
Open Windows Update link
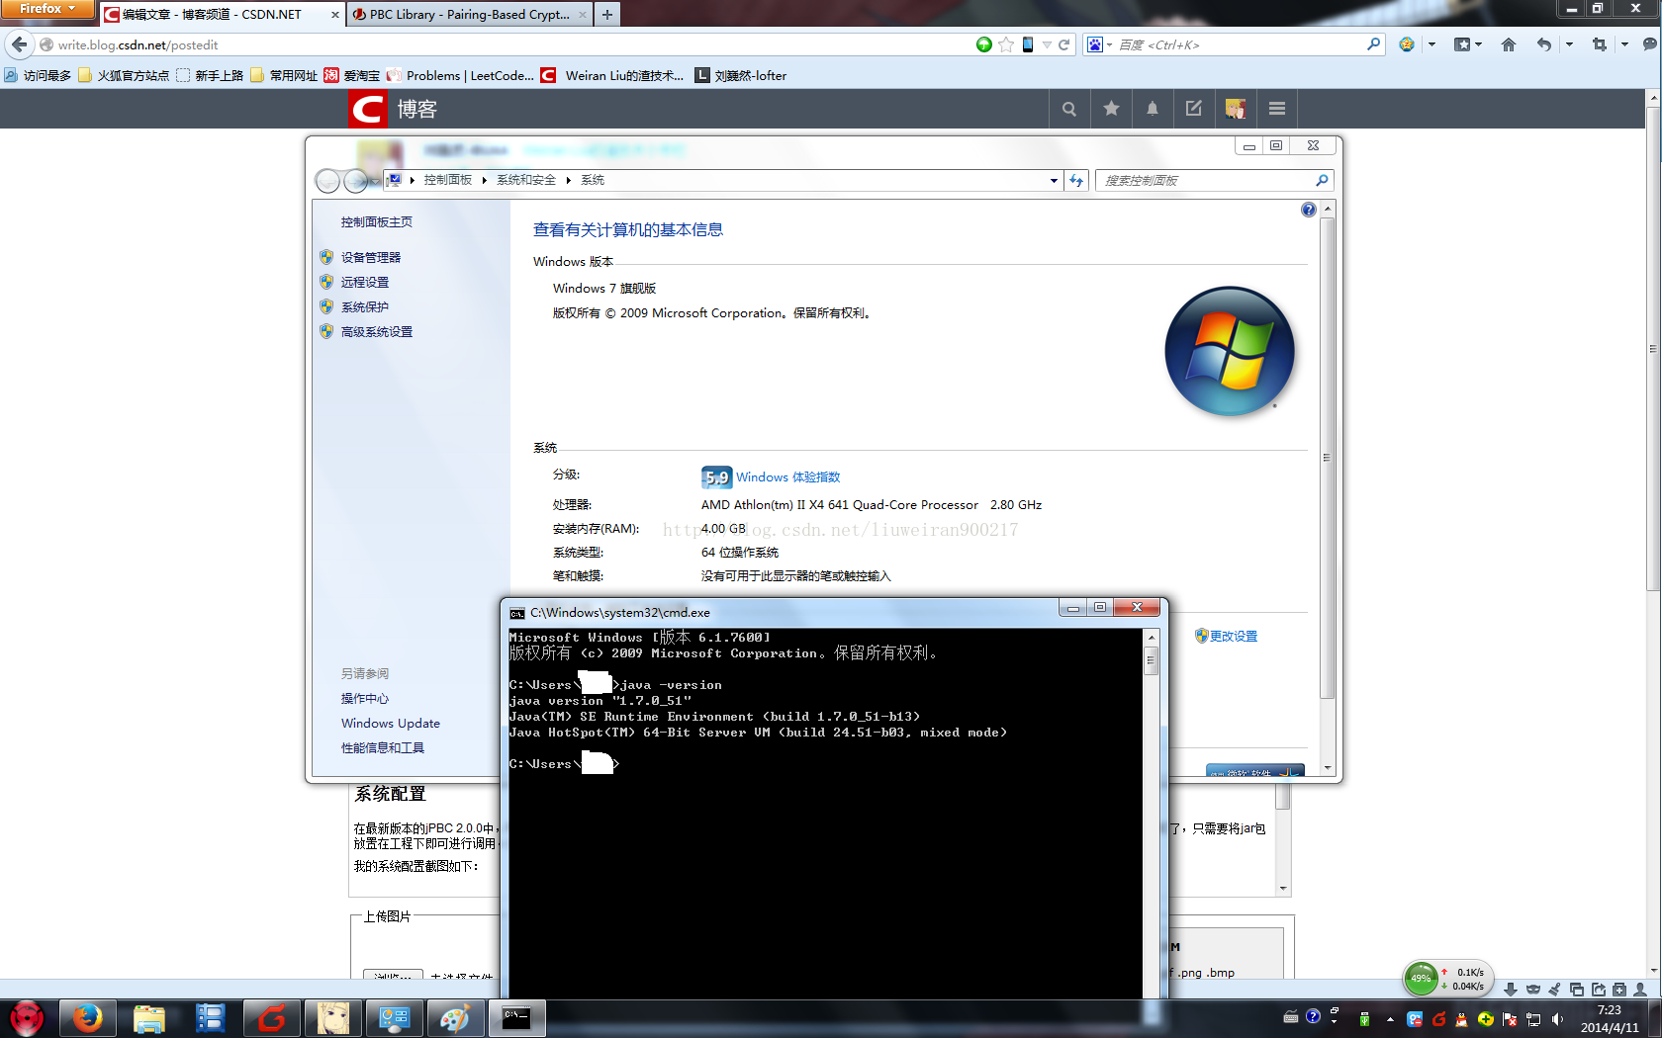[391, 724]
